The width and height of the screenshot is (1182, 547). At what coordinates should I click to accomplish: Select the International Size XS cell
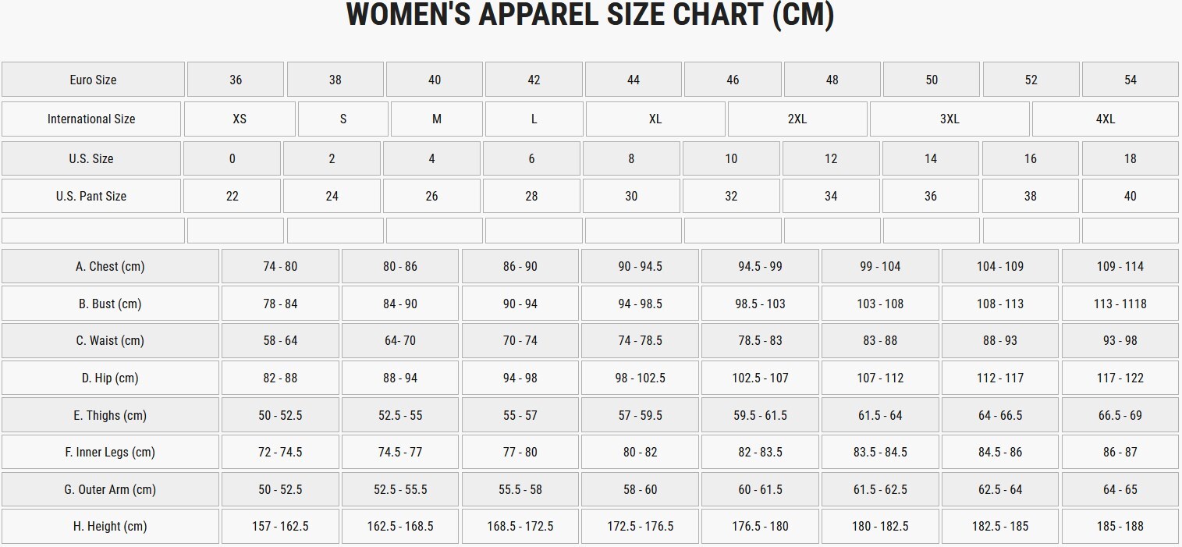pos(240,119)
